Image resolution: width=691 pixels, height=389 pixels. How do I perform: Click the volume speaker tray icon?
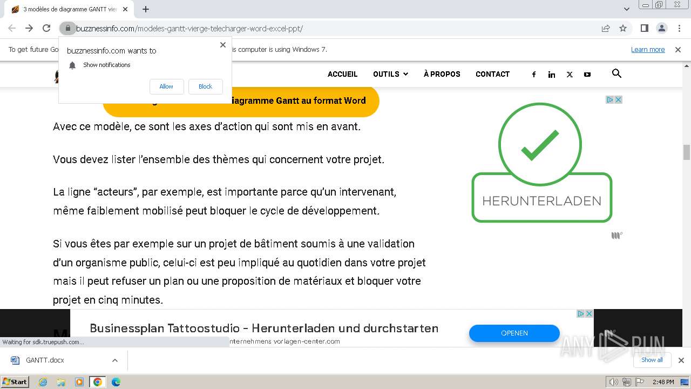(614, 382)
